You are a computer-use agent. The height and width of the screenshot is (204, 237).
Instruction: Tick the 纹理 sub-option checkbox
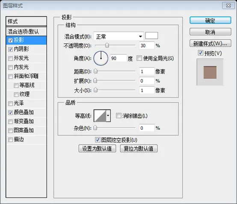click(x=16, y=95)
